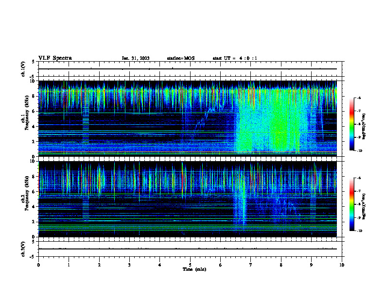Click the "6" tick on ch.1 frequency axis
The width and height of the screenshot is (385, 297).
[34, 111]
